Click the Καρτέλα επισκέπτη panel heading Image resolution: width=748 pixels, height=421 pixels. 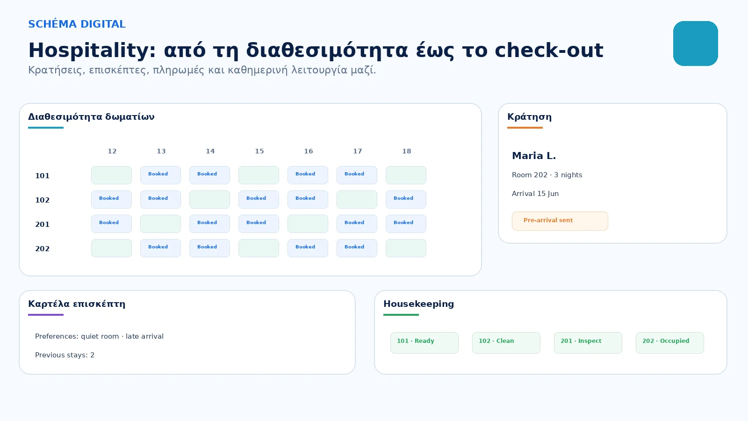coord(77,304)
